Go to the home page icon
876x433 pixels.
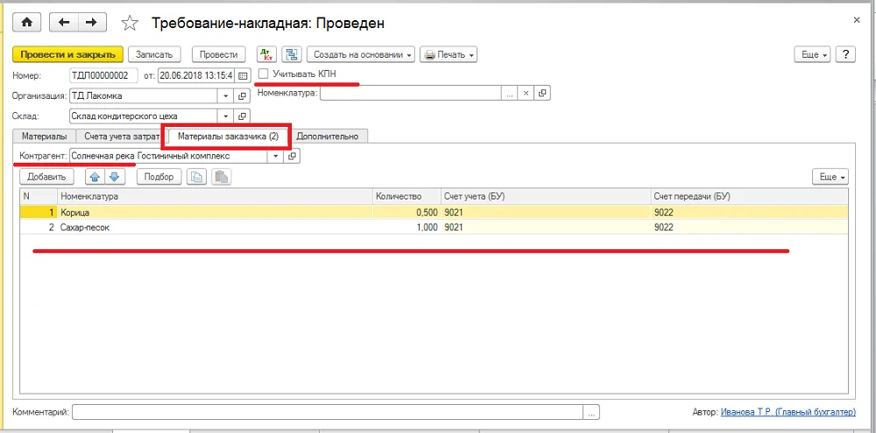26,23
